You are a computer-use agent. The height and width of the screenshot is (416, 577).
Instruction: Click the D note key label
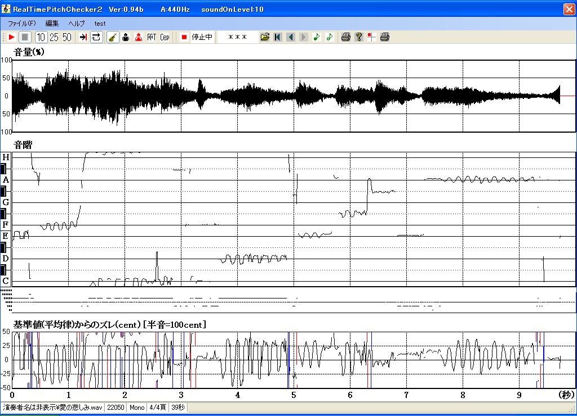click(6, 259)
